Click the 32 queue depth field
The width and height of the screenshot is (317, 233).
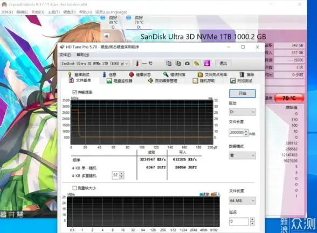(x=115, y=175)
